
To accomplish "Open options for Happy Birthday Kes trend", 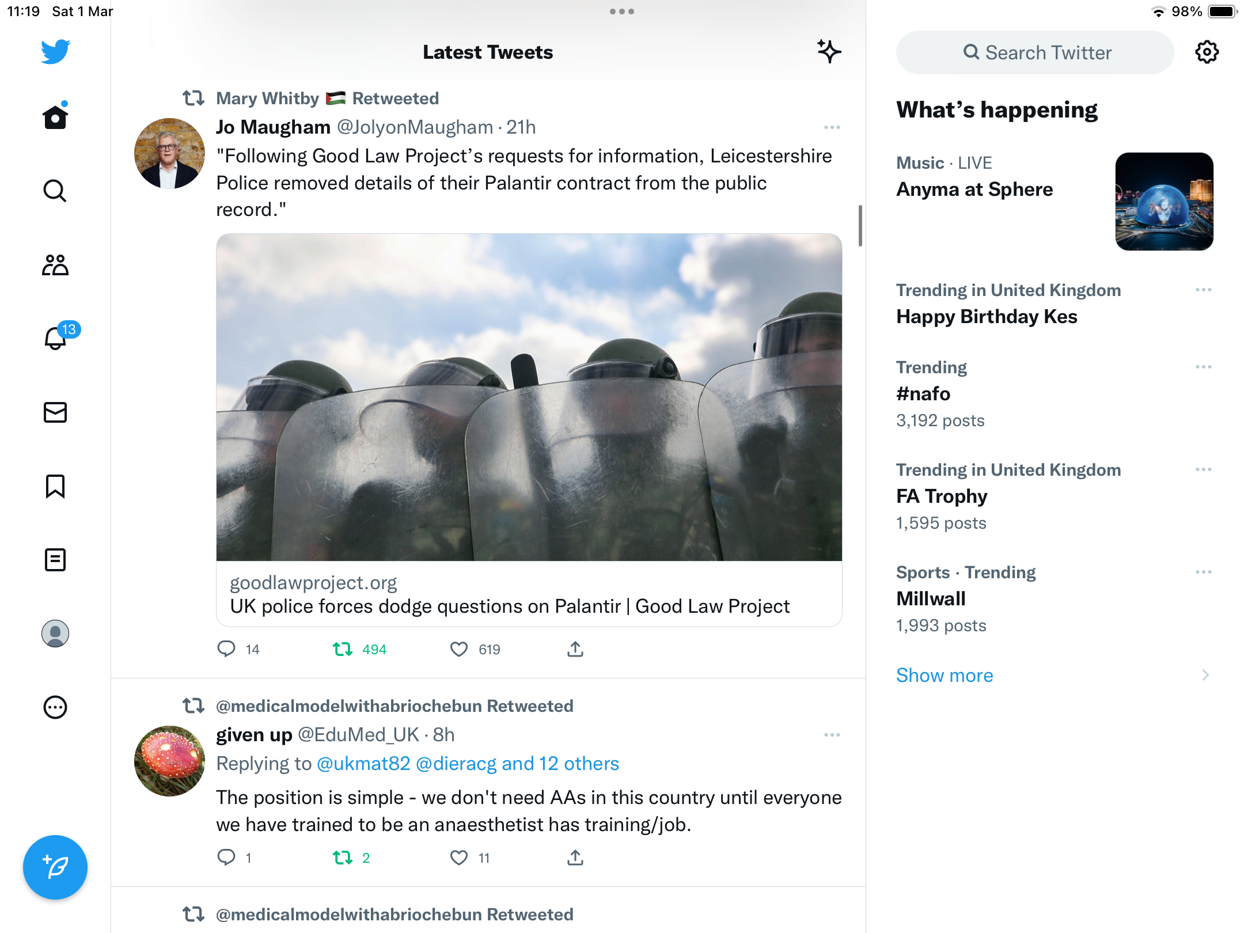I will tap(1204, 290).
